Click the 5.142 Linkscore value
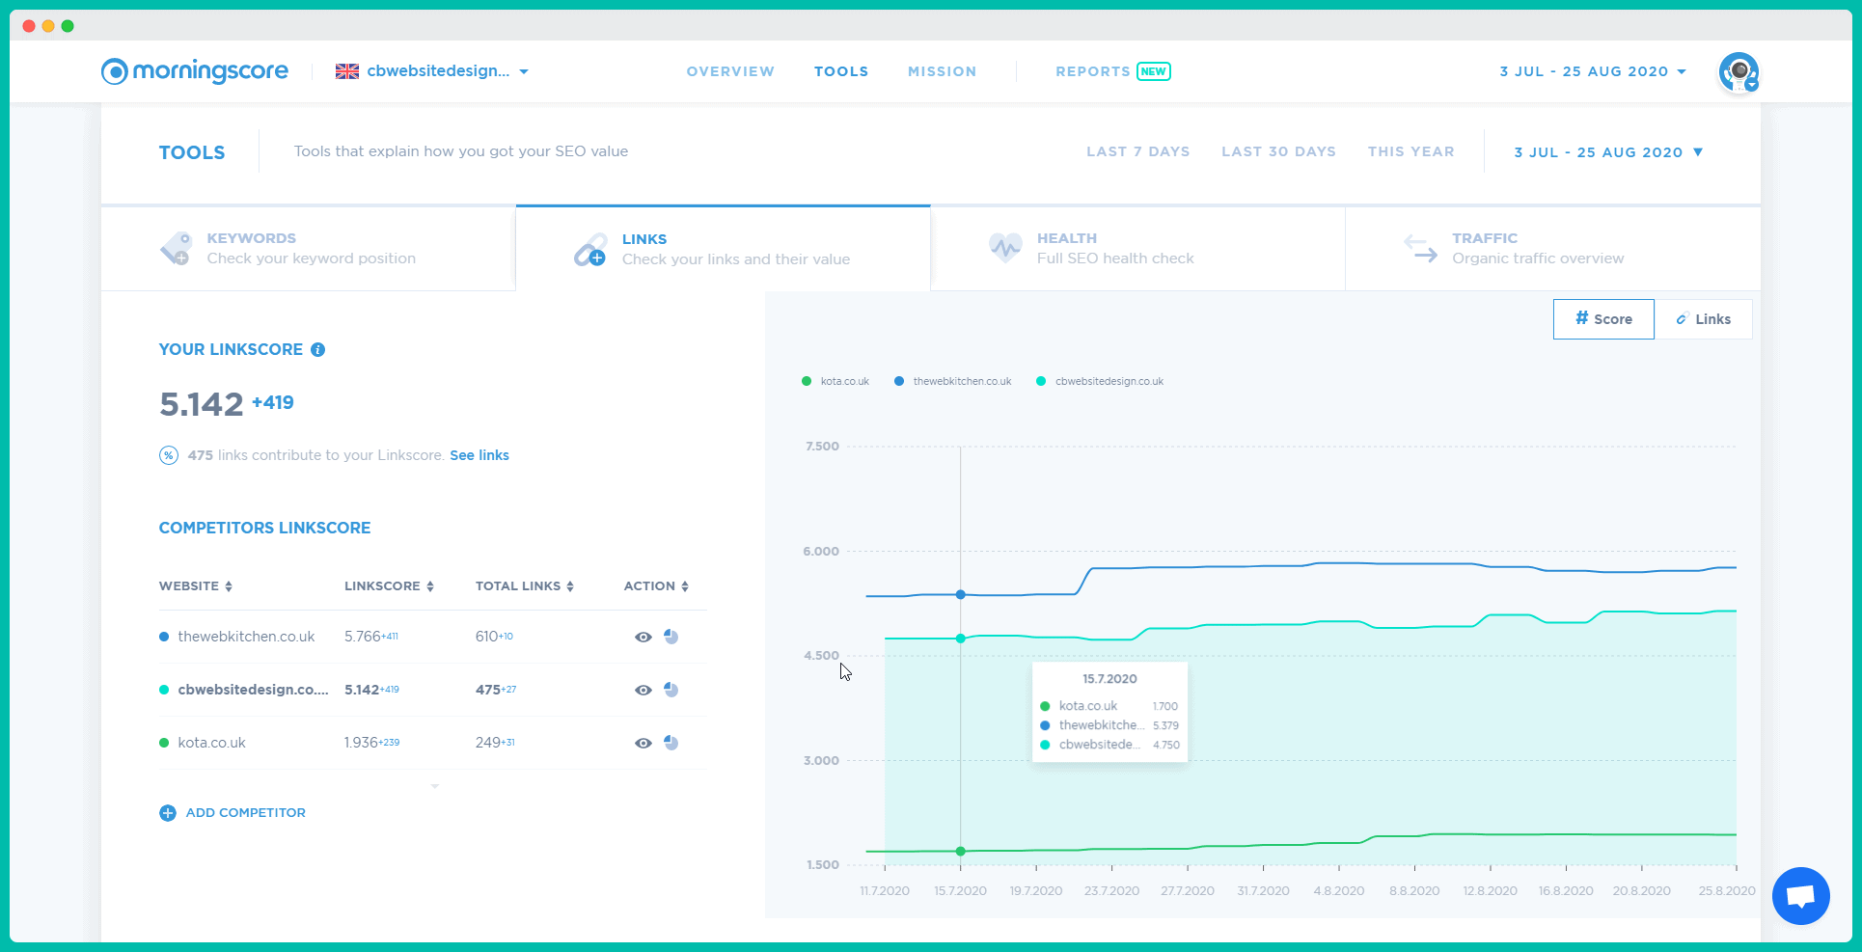Viewport: 1862px width, 952px height. (x=202, y=404)
